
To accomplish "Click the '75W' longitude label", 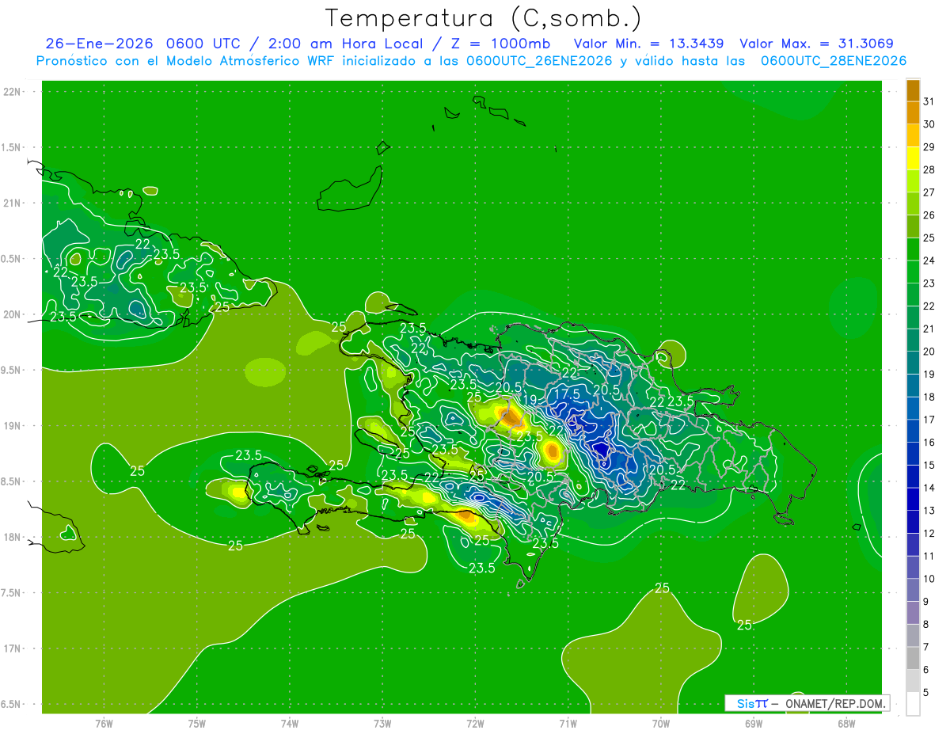I will (197, 723).
